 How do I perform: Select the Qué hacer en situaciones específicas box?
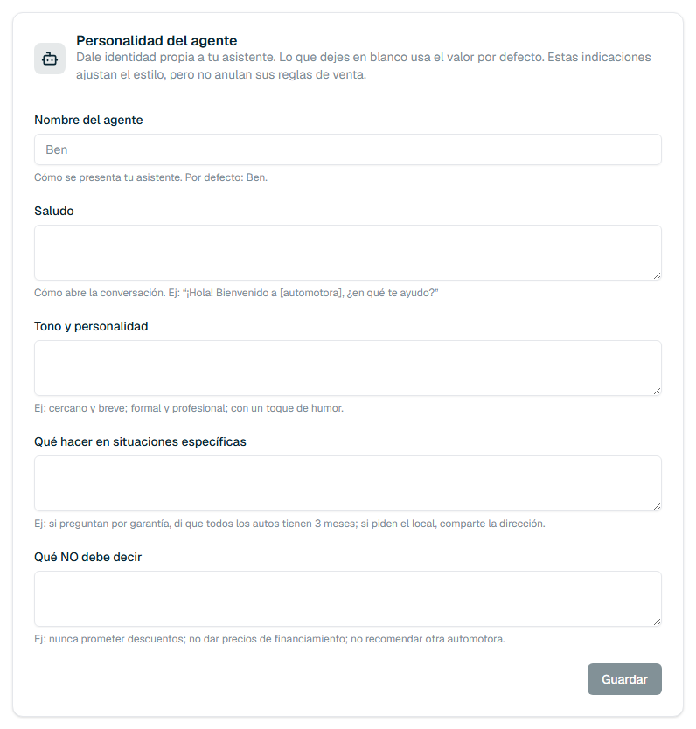(x=348, y=483)
